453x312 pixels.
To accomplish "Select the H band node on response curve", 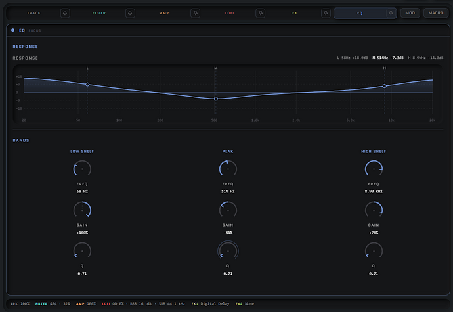I will coord(385,86).
